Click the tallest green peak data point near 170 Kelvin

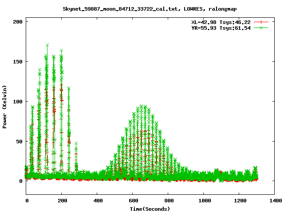pyautogui.click(x=47, y=45)
